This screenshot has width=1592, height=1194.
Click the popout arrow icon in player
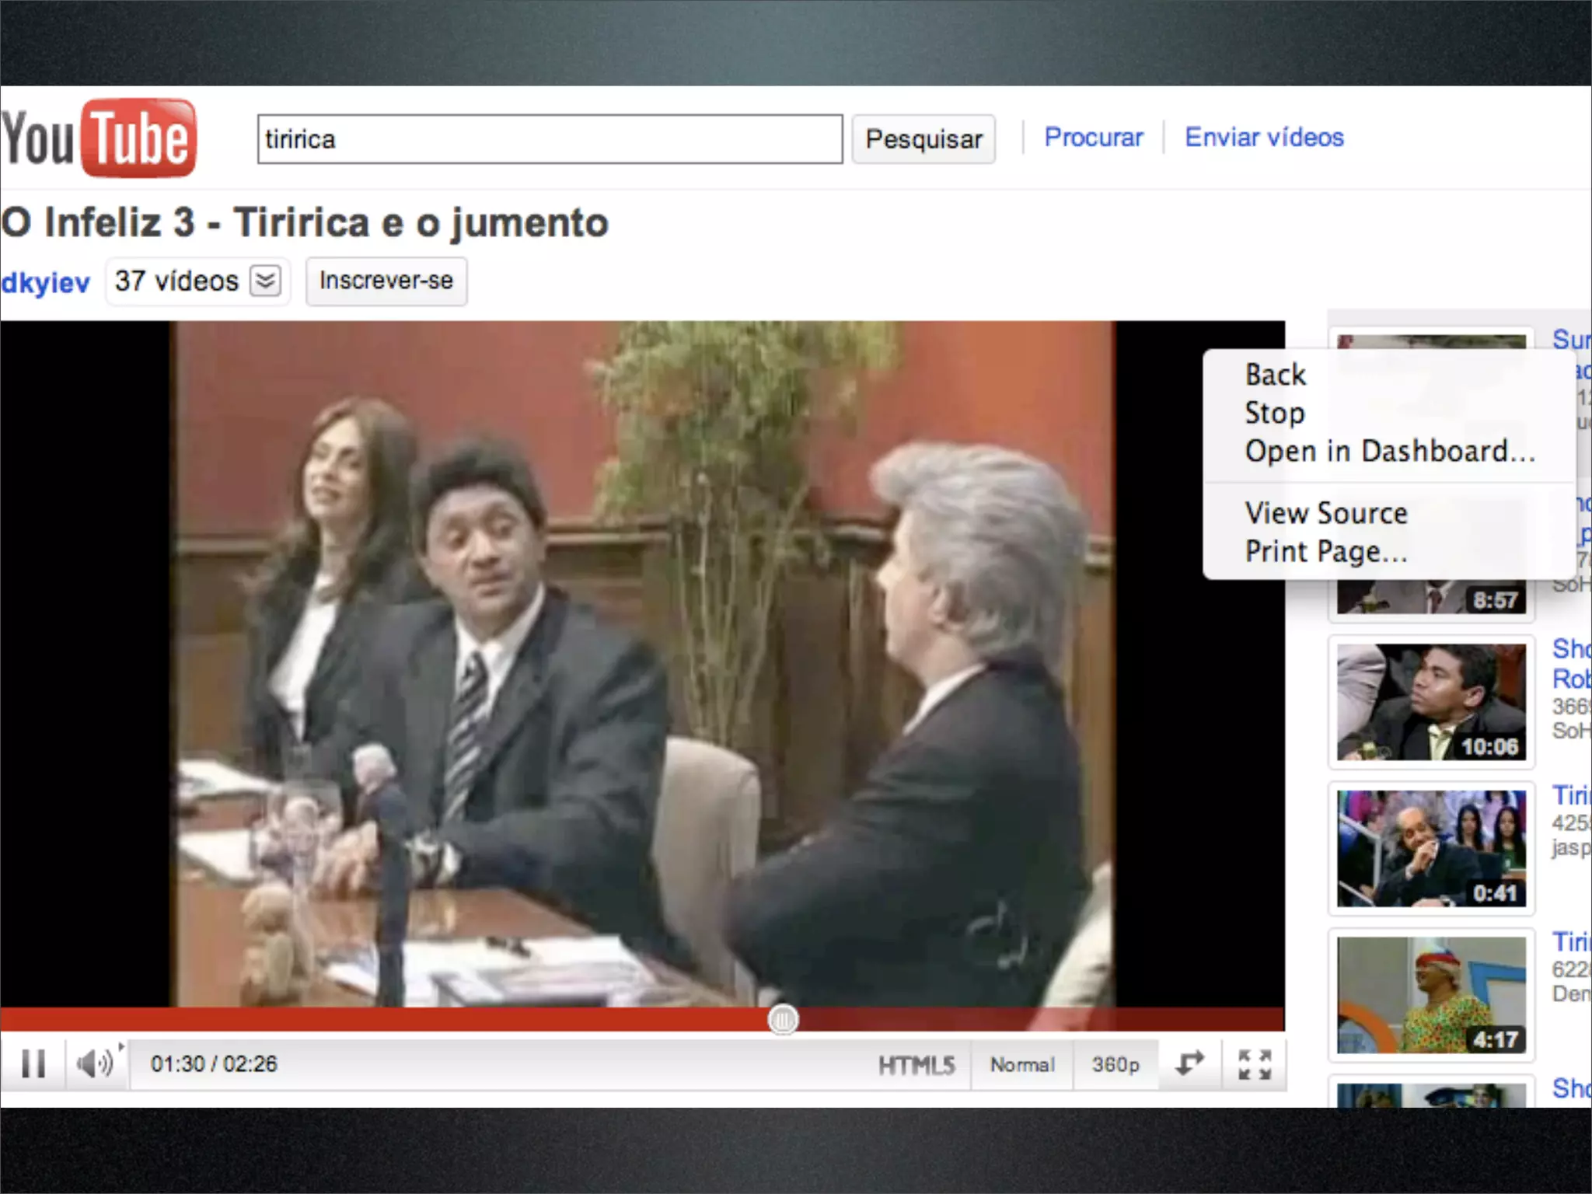point(1189,1063)
